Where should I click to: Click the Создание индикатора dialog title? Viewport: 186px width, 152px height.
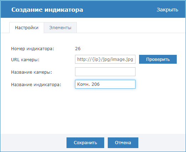pyautogui.click(x=47, y=10)
